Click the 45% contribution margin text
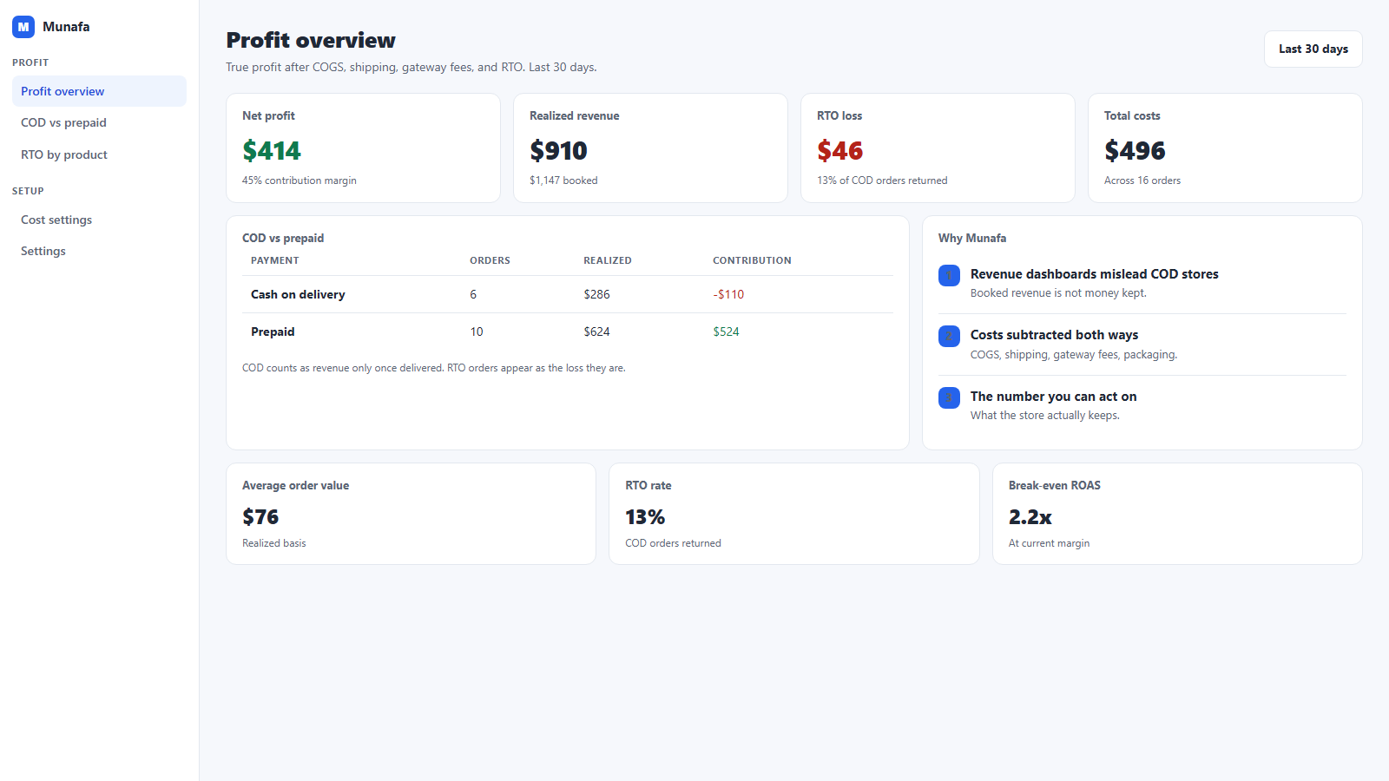The image size is (1389, 781). 300,180
